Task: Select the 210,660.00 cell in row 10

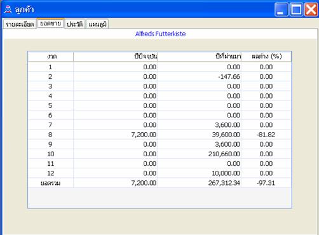Action: pos(199,154)
